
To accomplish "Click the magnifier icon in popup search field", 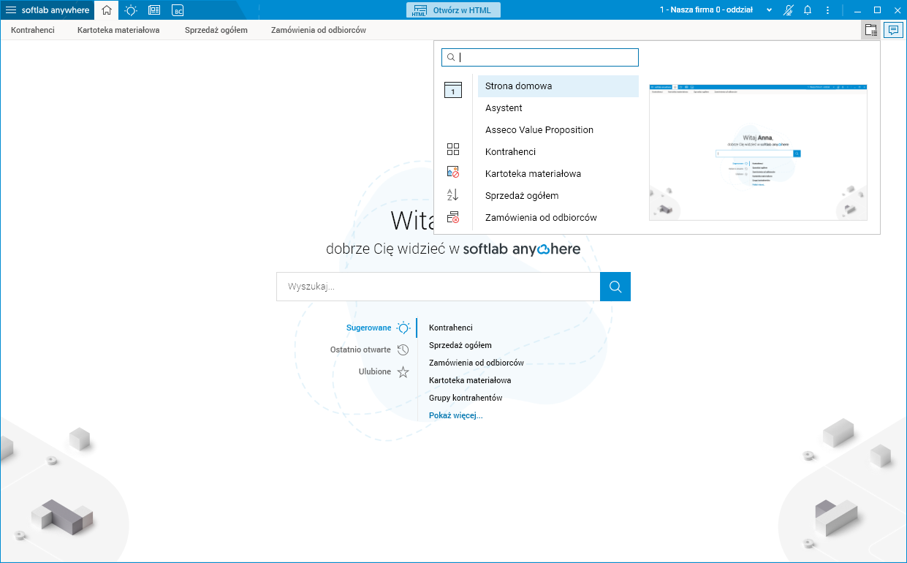I will (451, 57).
